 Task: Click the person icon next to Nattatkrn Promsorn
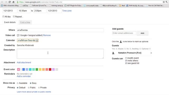[x=113, y=53]
